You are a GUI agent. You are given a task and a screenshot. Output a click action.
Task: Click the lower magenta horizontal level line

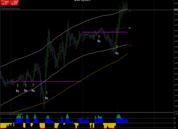click(46, 81)
